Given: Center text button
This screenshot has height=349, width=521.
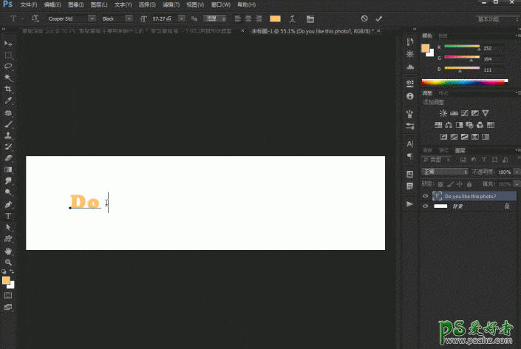Looking at the screenshot, I should [x=248, y=18].
